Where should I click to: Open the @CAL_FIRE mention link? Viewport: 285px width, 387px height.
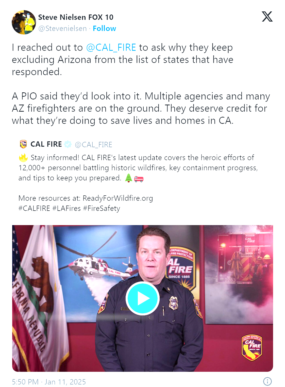click(x=111, y=47)
